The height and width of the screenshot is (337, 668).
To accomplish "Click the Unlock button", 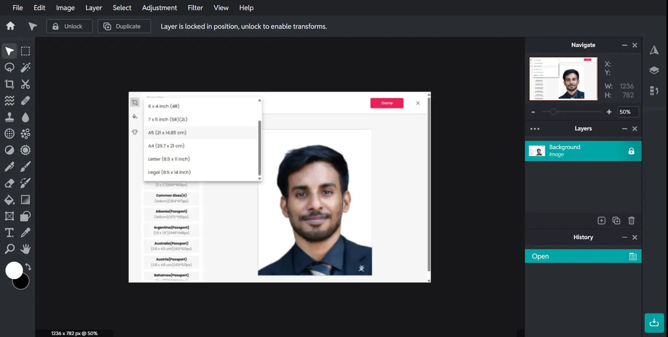I will [x=70, y=26].
